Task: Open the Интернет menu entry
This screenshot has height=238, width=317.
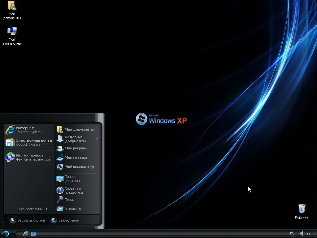Action: point(29,130)
